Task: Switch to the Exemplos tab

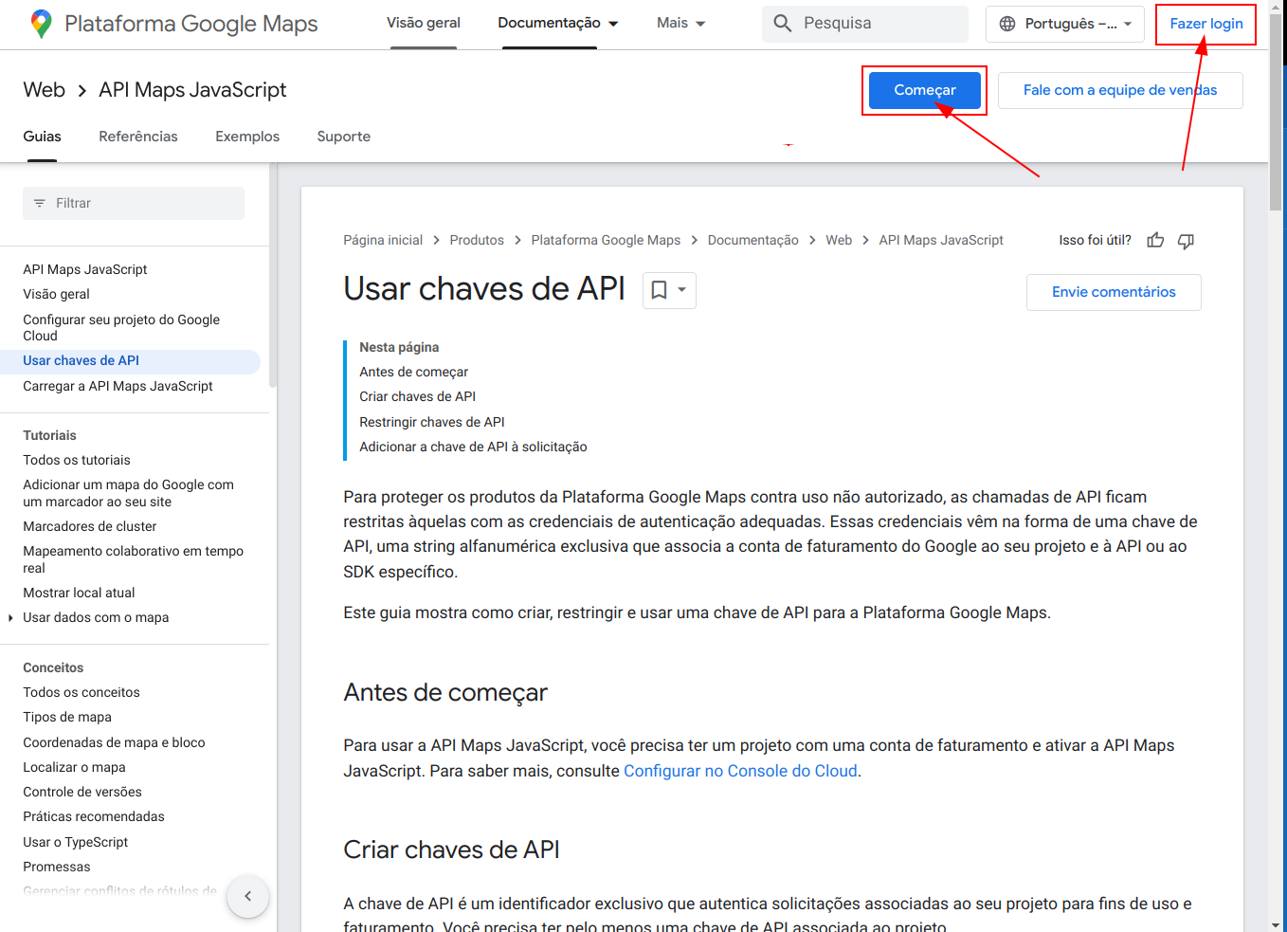Action: pyautogui.click(x=247, y=137)
